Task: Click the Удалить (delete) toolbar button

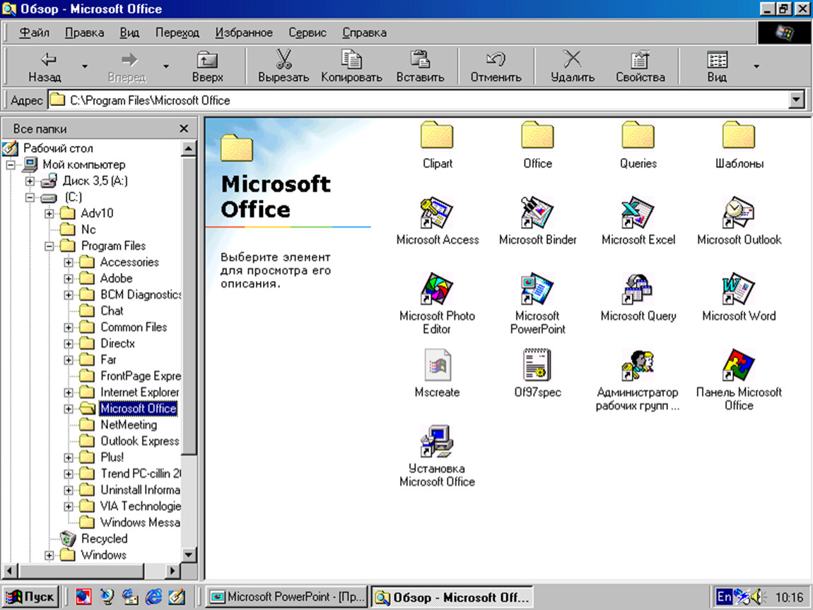Action: click(x=573, y=66)
